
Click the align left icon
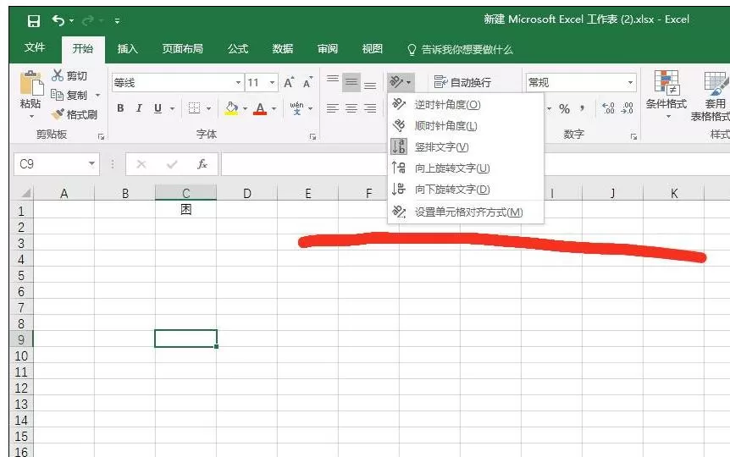333,108
